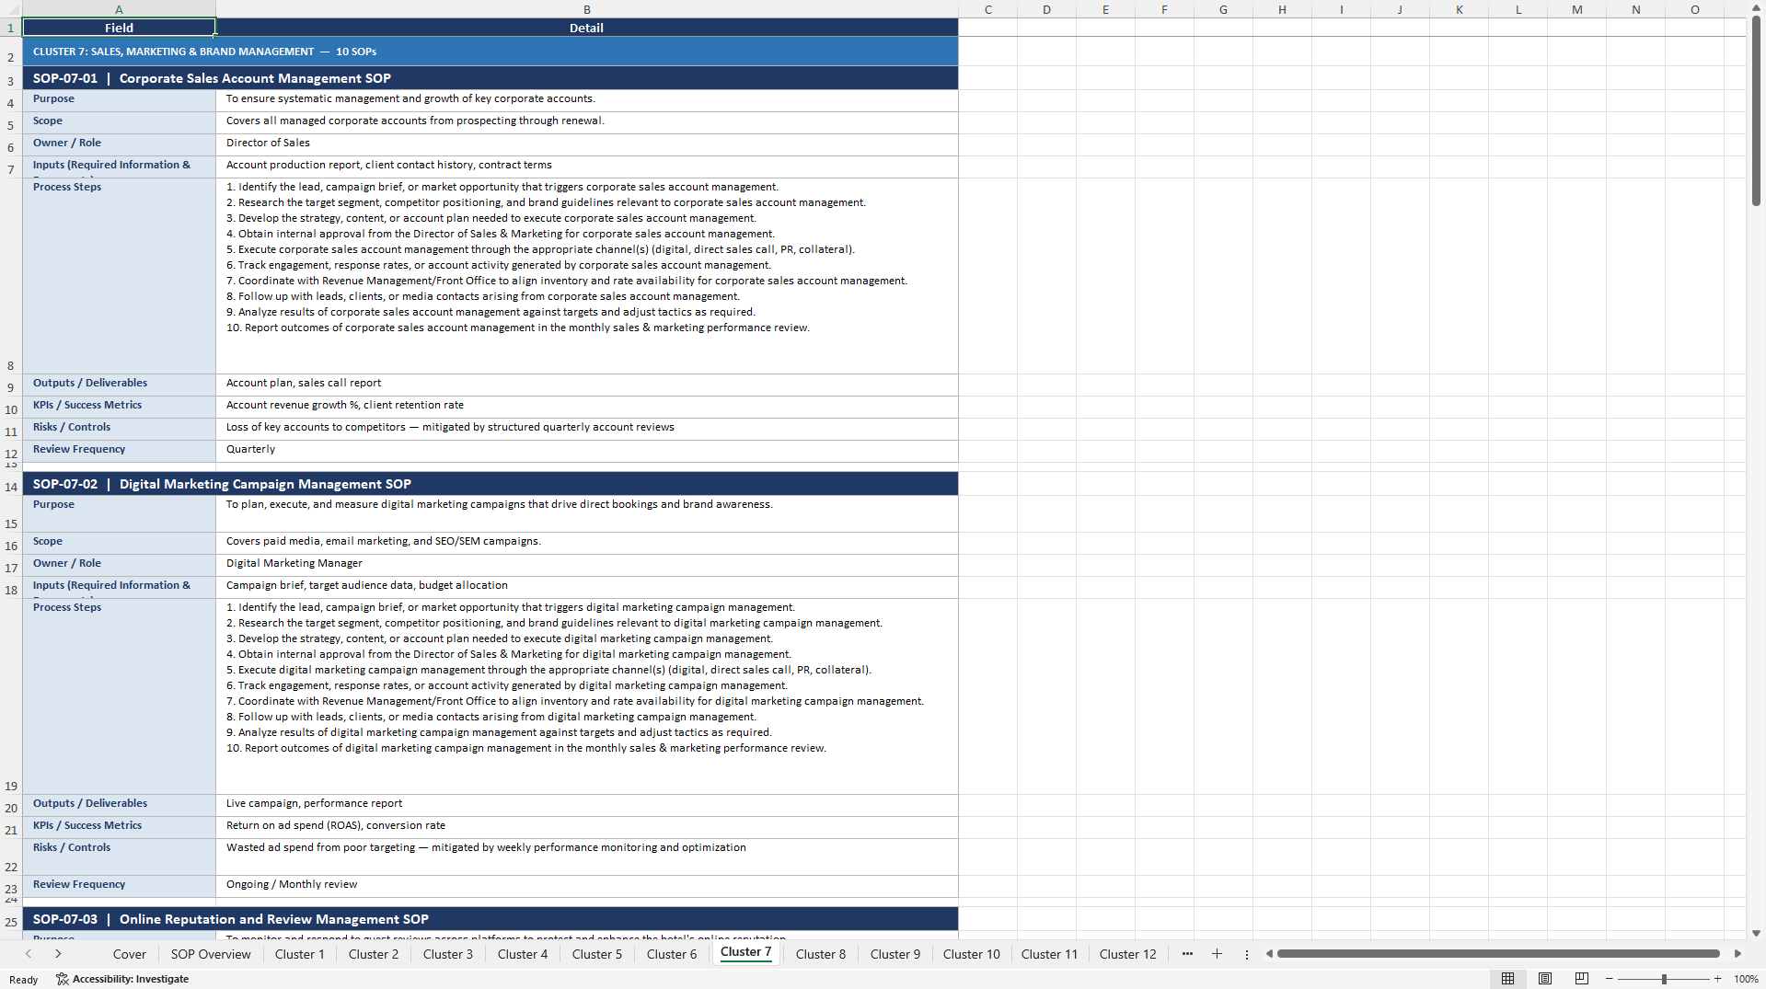Switch to Cluster 9 sheet
Screen dimensions: 1766x989
click(895, 954)
